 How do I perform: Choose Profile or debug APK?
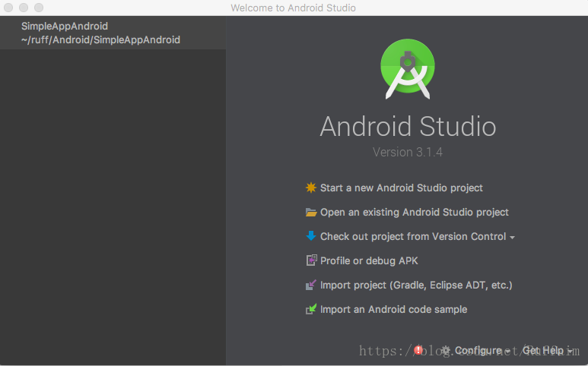point(369,261)
